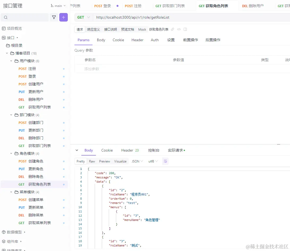
Task: Open the 控制台 tab
Action: 154,150
